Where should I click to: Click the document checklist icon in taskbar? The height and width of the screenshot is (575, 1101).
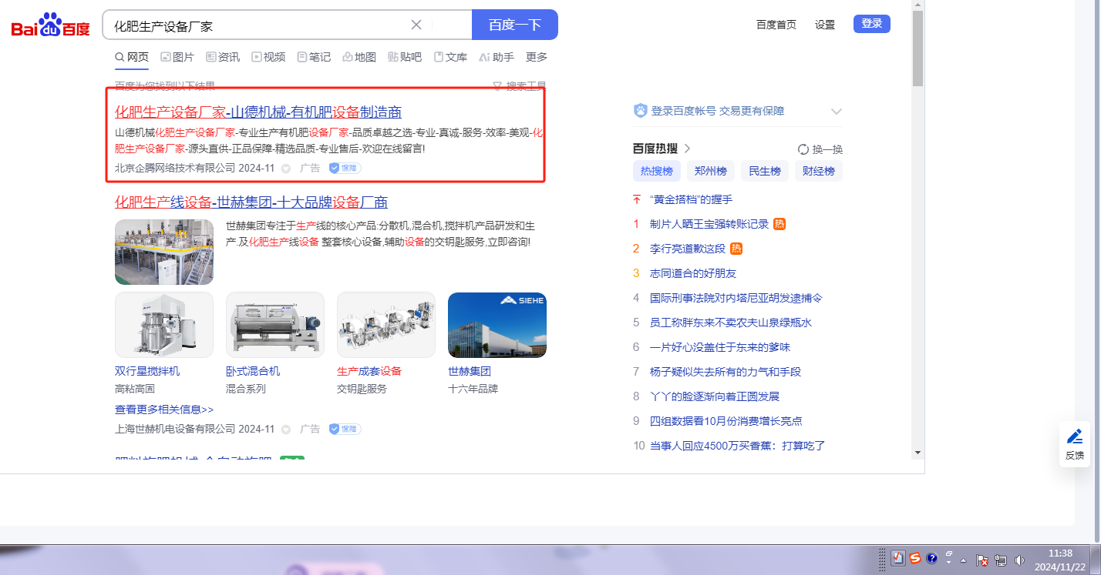[x=898, y=558]
